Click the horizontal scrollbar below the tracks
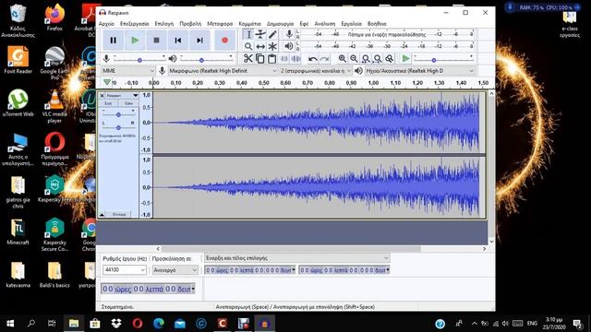The image size is (591, 332). 292,249
